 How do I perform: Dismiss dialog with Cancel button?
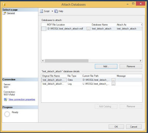click(134, 127)
